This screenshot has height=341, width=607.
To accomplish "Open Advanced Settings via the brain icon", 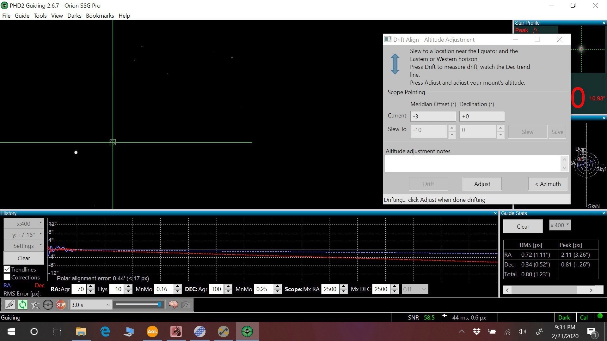I will tap(173, 304).
